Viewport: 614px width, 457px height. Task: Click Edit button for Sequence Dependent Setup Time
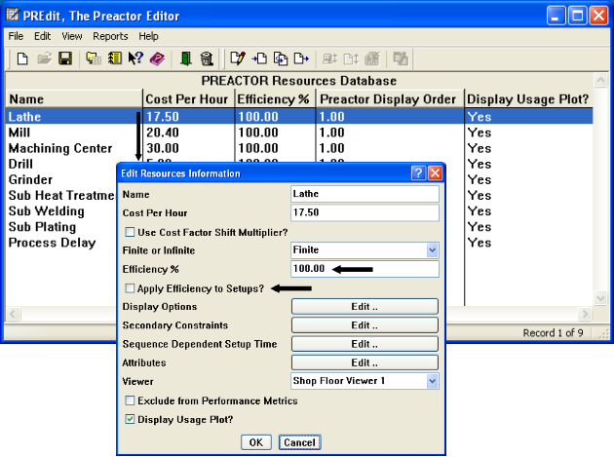click(x=365, y=344)
